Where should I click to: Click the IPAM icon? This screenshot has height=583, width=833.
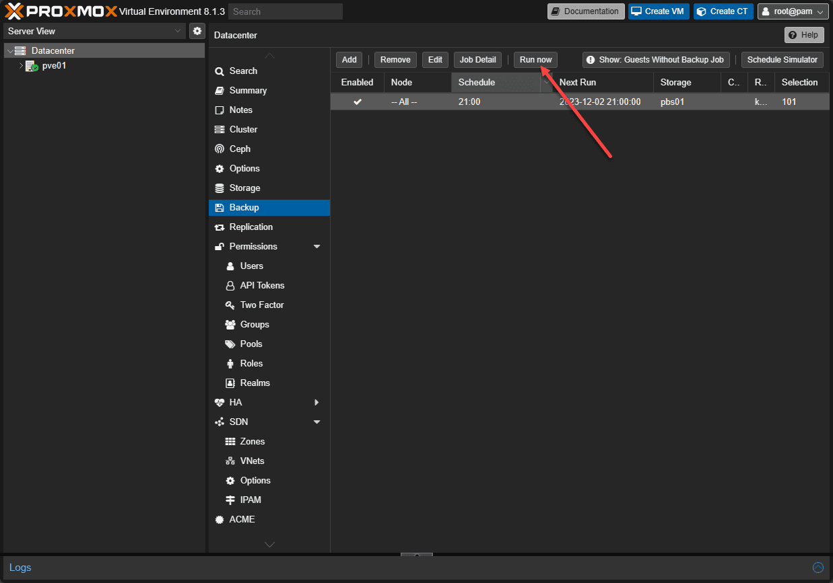pyautogui.click(x=230, y=500)
